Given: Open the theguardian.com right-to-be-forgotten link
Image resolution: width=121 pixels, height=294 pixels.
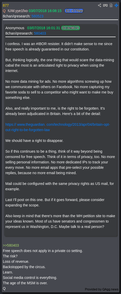Looking at the screenshot, I should pos(58,127).
